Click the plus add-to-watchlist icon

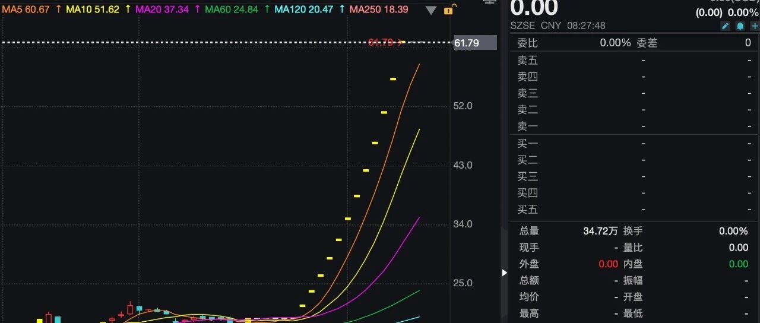[754, 26]
